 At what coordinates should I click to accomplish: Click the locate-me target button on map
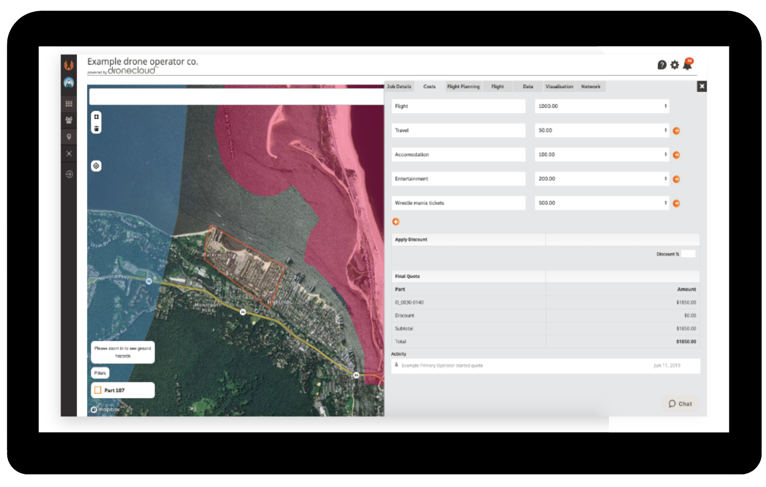click(96, 166)
